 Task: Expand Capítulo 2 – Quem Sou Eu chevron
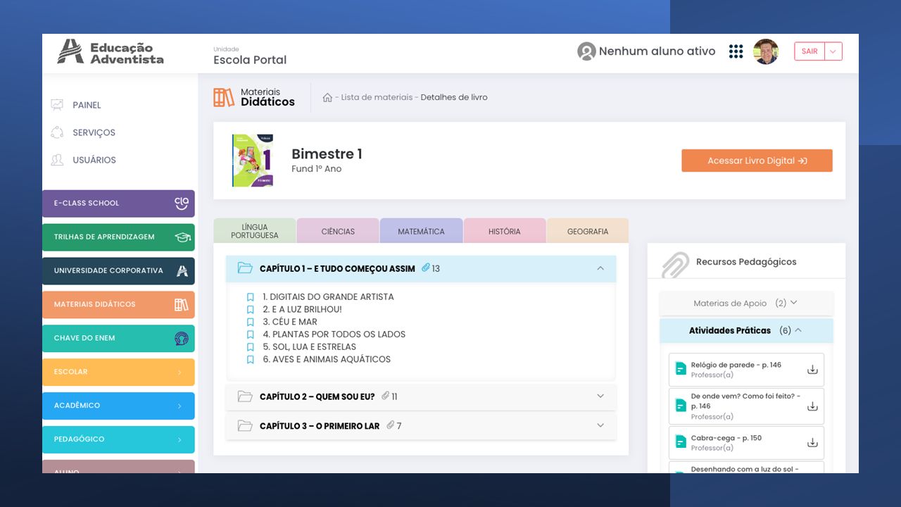(600, 396)
